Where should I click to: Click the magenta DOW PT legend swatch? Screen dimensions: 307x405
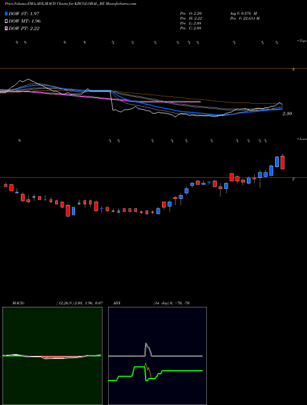(7, 29)
